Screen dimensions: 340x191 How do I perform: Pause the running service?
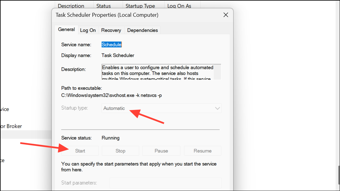[161, 151]
